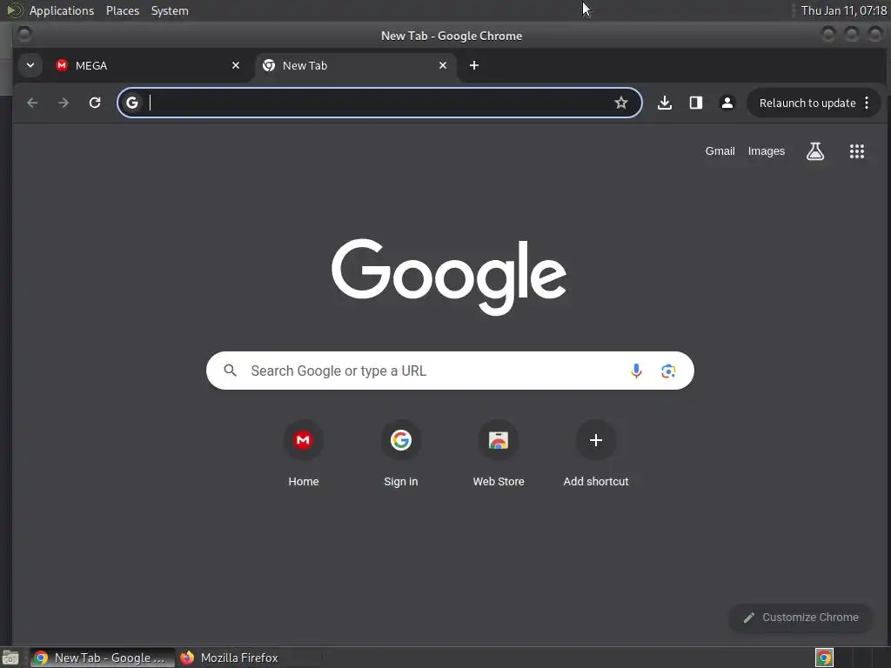
Task: Click Customize Chrome button
Action: pyautogui.click(x=801, y=618)
